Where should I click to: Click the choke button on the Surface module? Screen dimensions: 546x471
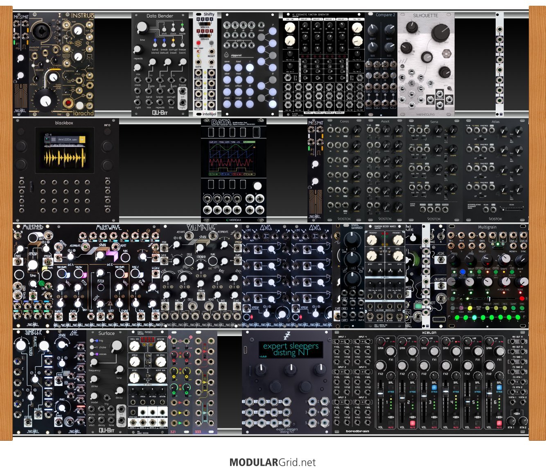(x=93, y=347)
